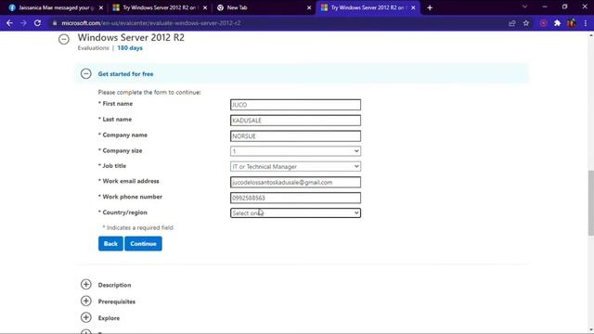Viewport: 594px width, 334px height.
Task: Click the page vertical scrollbar thumb
Action: (x=590, y=203)
